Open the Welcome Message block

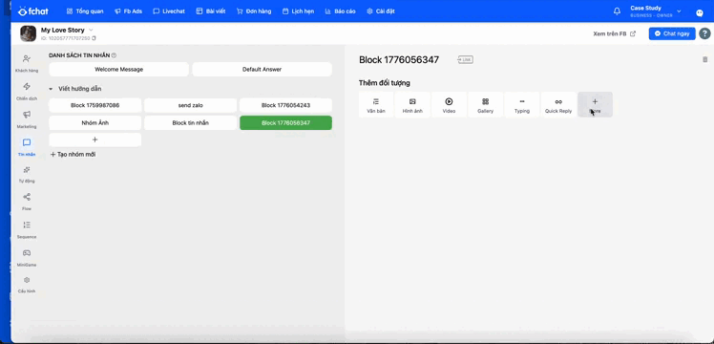pyautogui.click(x=119, y=69)
